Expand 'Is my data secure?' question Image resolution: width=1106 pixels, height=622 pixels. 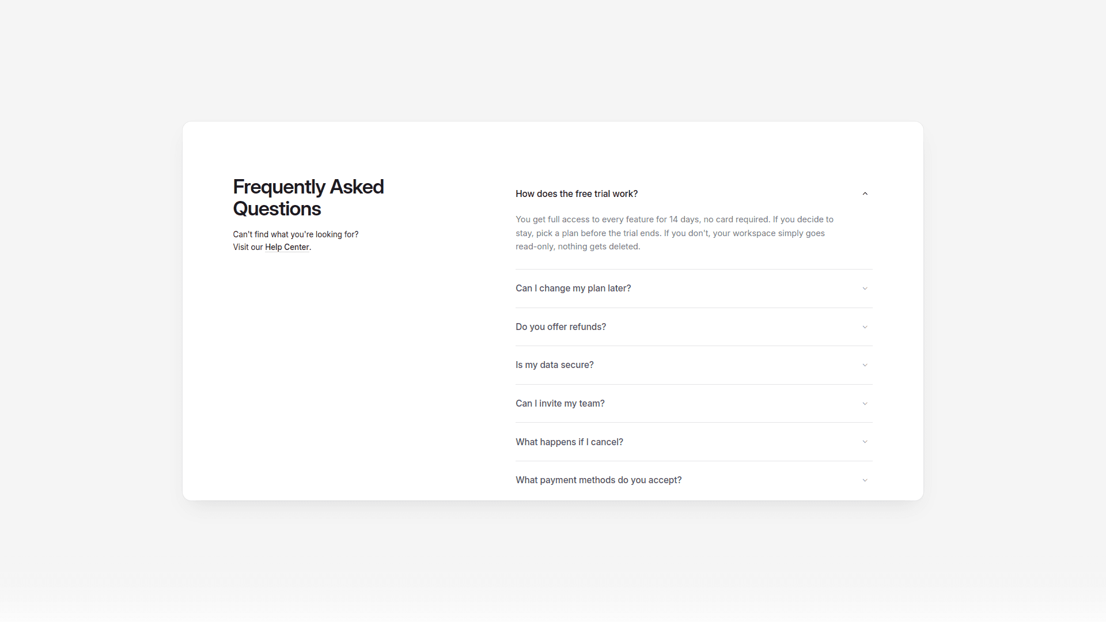coord(694,365)
